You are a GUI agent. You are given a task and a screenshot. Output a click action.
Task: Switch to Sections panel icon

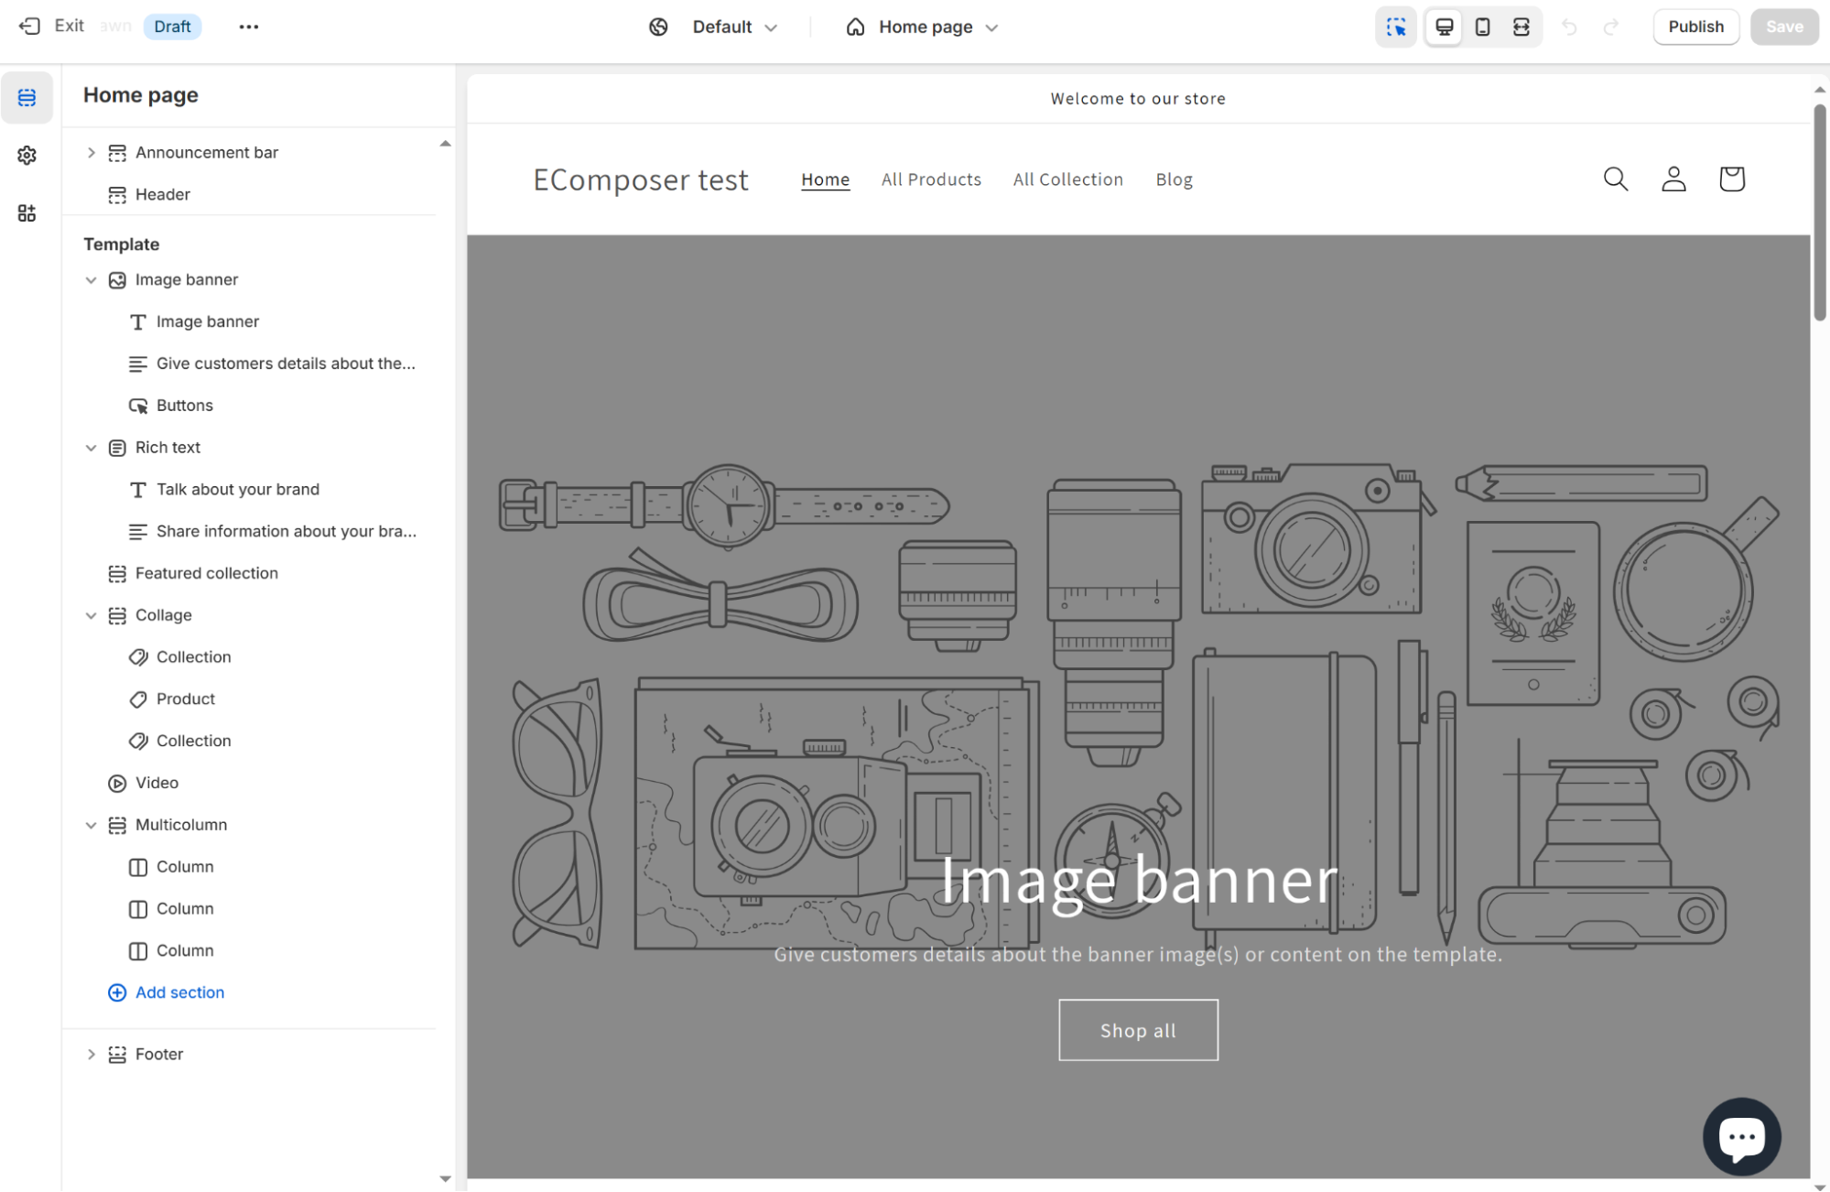pos(27,97)
